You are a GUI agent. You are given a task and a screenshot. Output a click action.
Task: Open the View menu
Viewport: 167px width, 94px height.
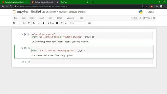click(32, 18)
